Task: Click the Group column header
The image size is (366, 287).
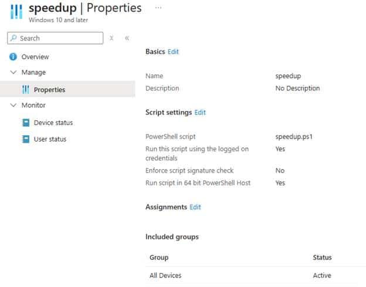Action: (x=159, y=257)
